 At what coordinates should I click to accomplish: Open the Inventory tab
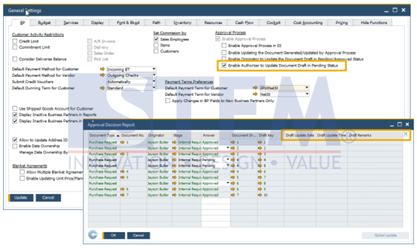click(182, 23)
